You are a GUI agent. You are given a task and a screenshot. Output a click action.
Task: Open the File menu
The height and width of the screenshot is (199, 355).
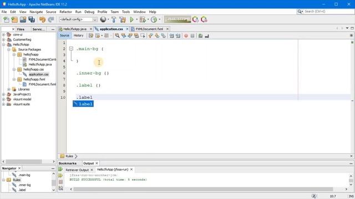[4, 12]
